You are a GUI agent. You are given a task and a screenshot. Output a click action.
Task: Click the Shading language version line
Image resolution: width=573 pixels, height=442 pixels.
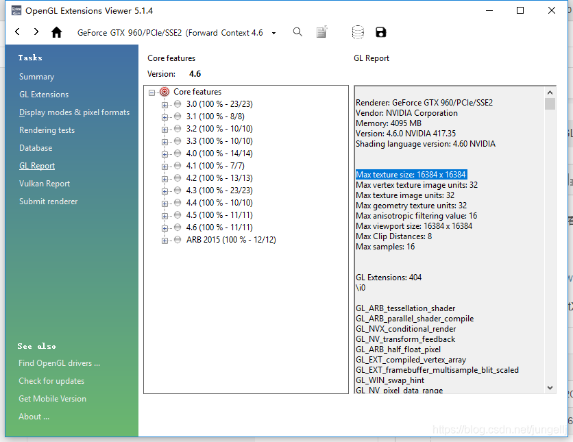(x=426, y=144)
